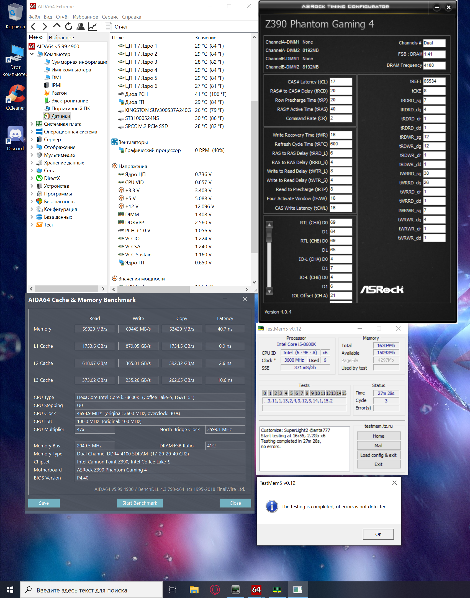
Task: Open the Recycle Bin desktop icon
Action: 15,16
